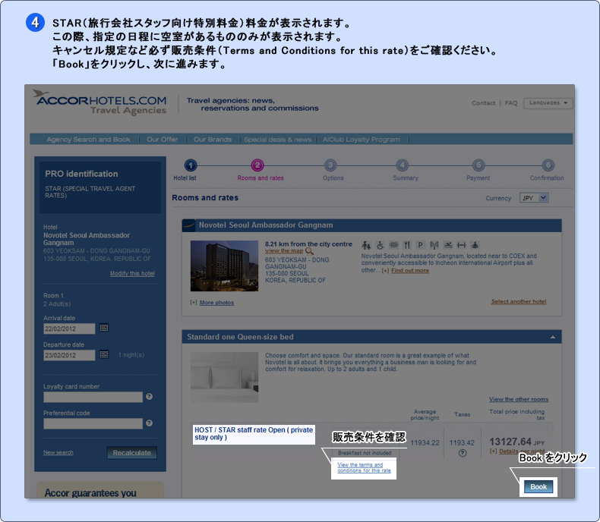
Task: Click the view the map link
Action: click(x=284, y=250)
